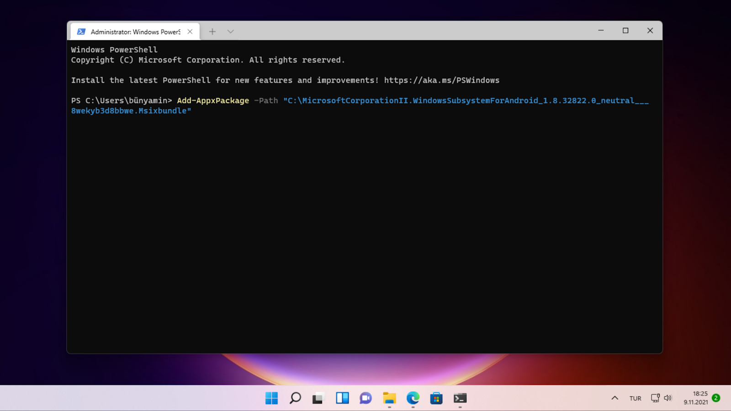731x411 pixels.
Task: Select the Administrator: Windows PowerShell tab
Action: click(135, 32)
